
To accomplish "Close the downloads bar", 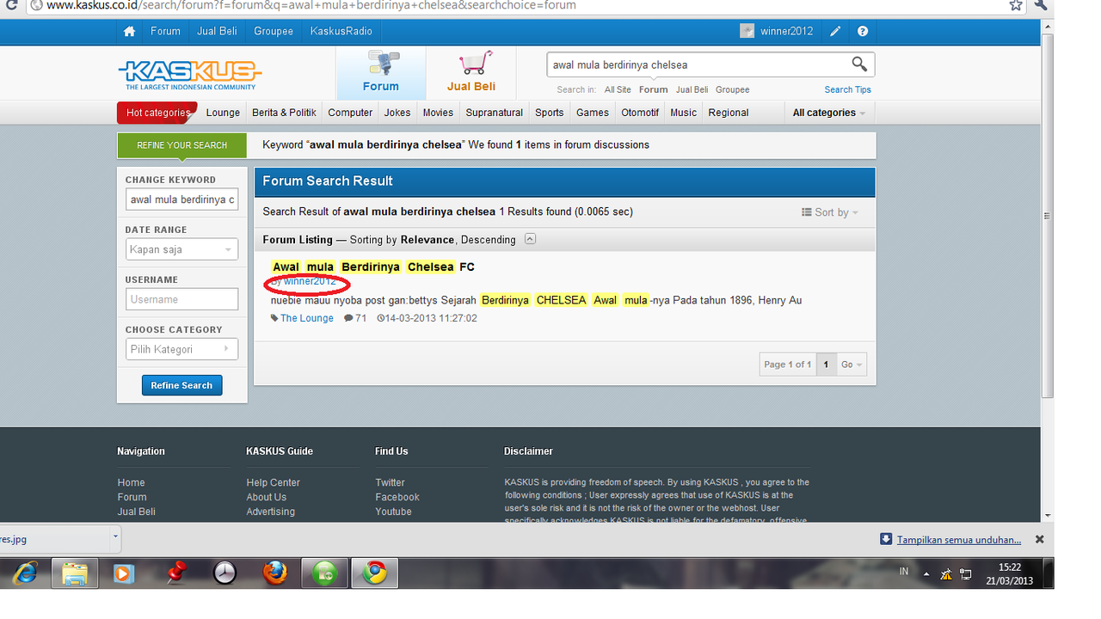I will (1039, 540).
